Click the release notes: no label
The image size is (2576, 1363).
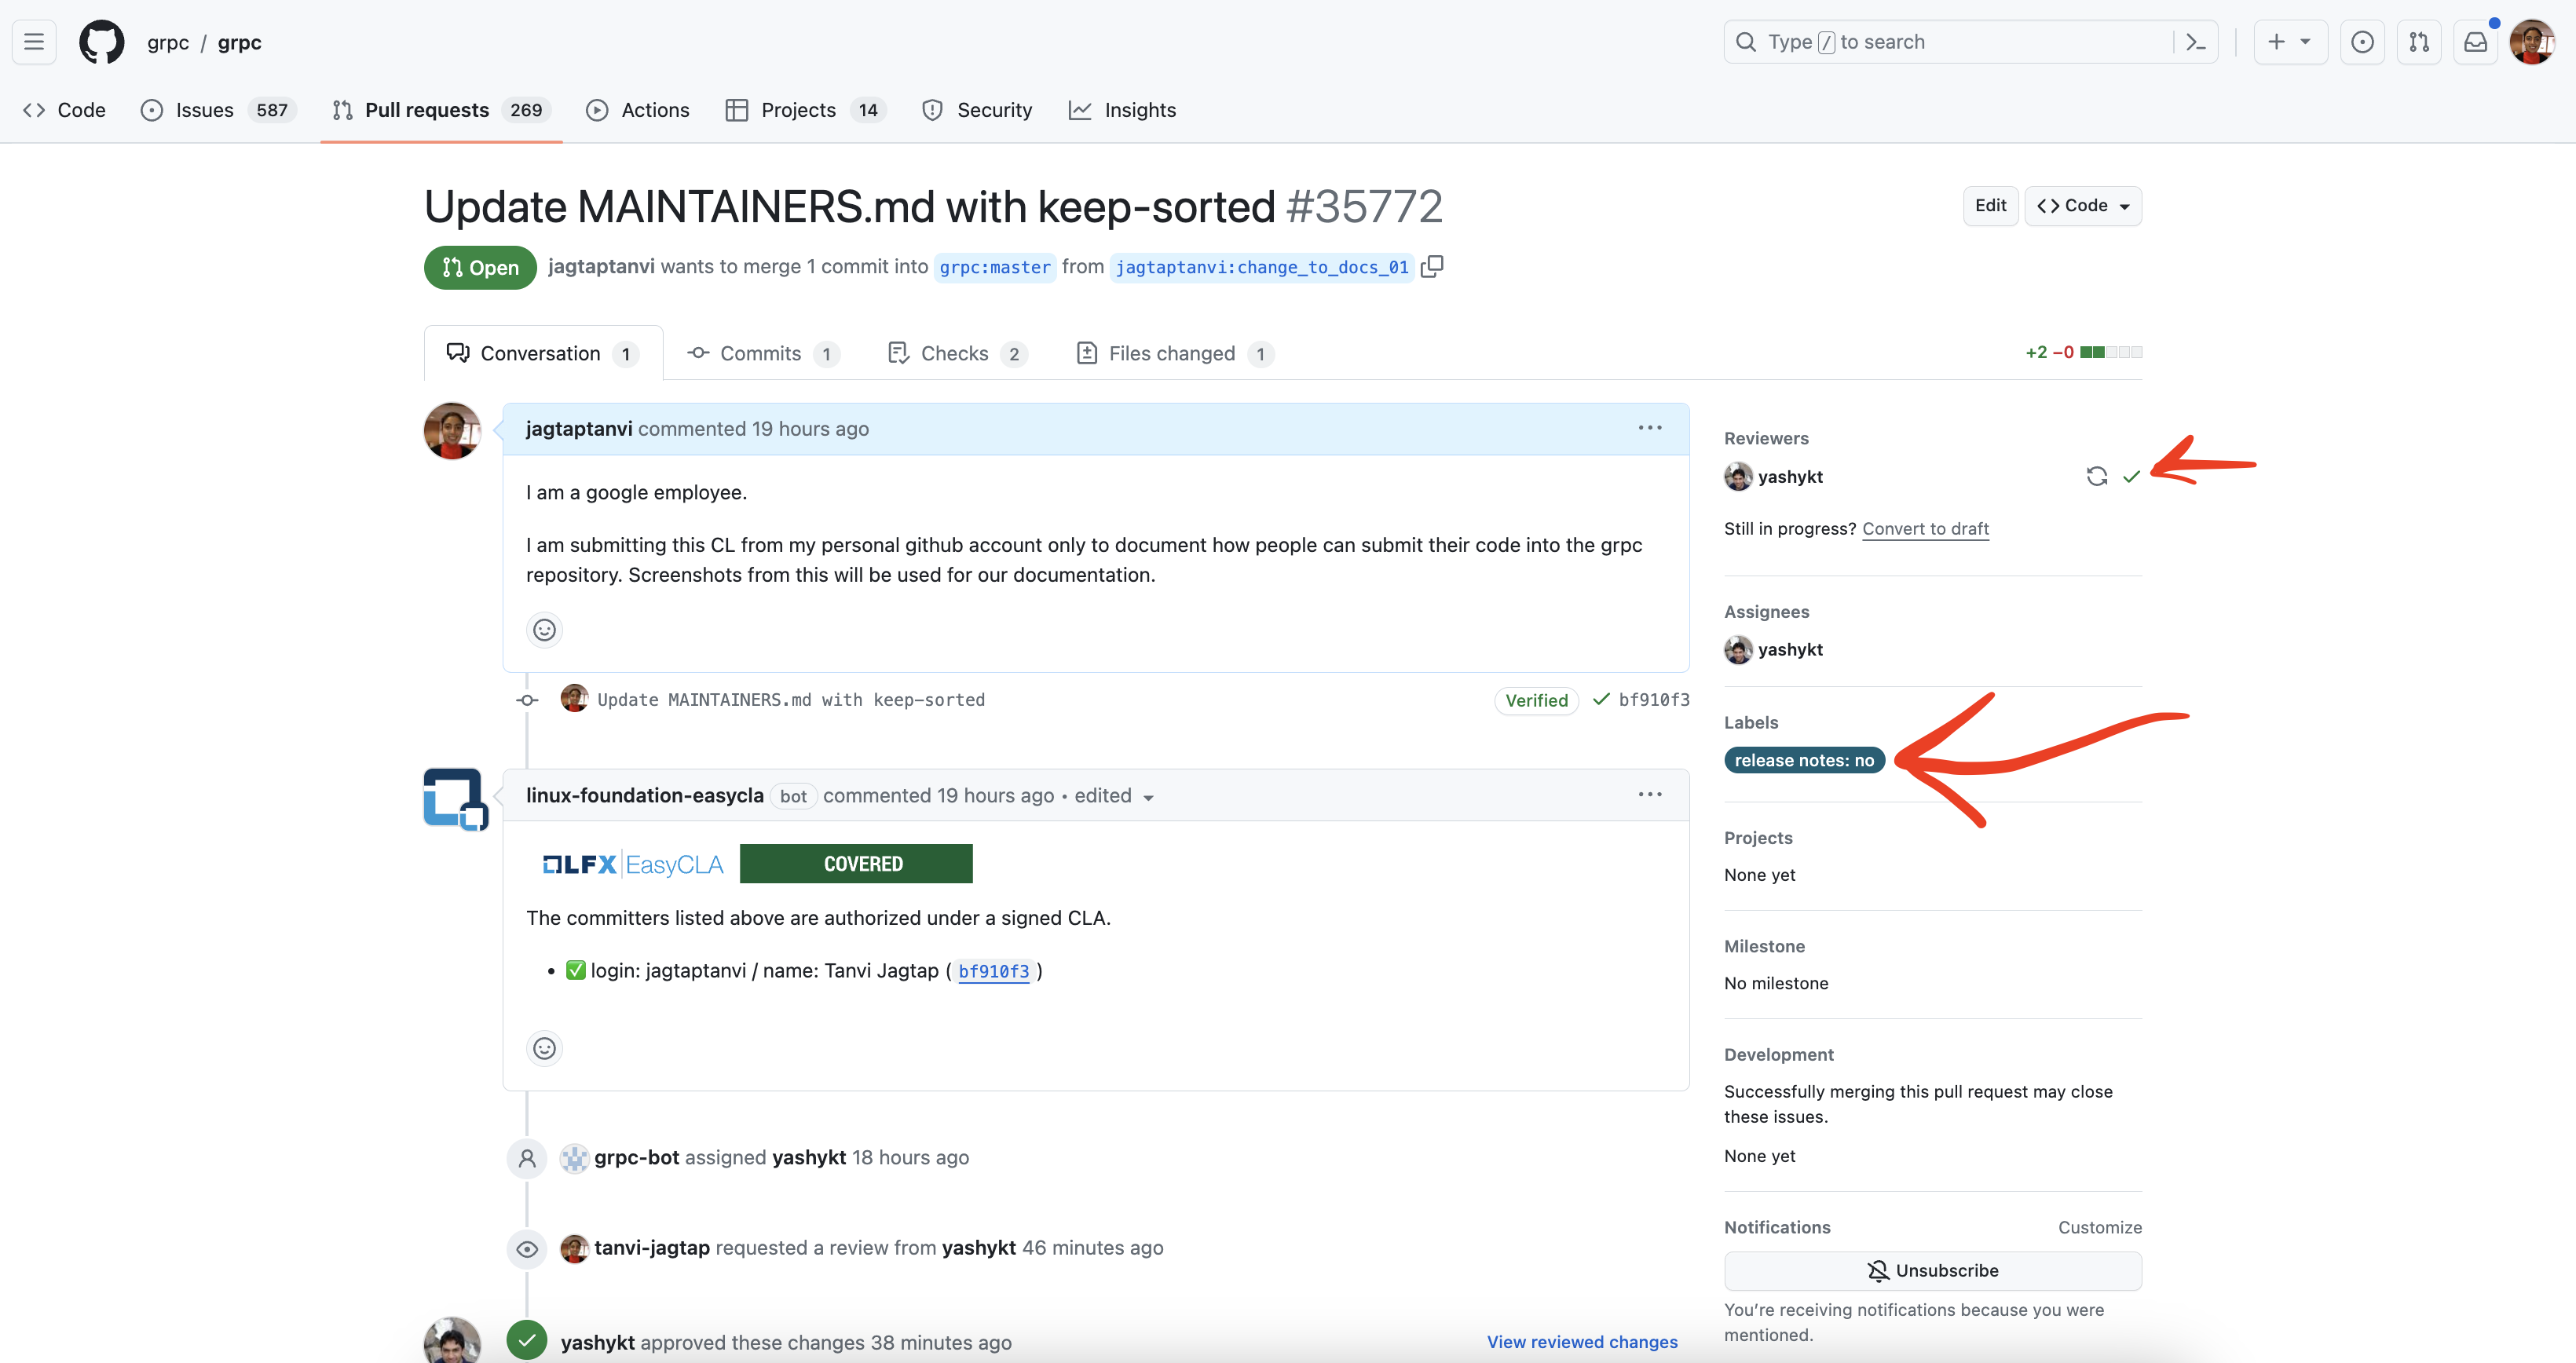coord(1804,760)
